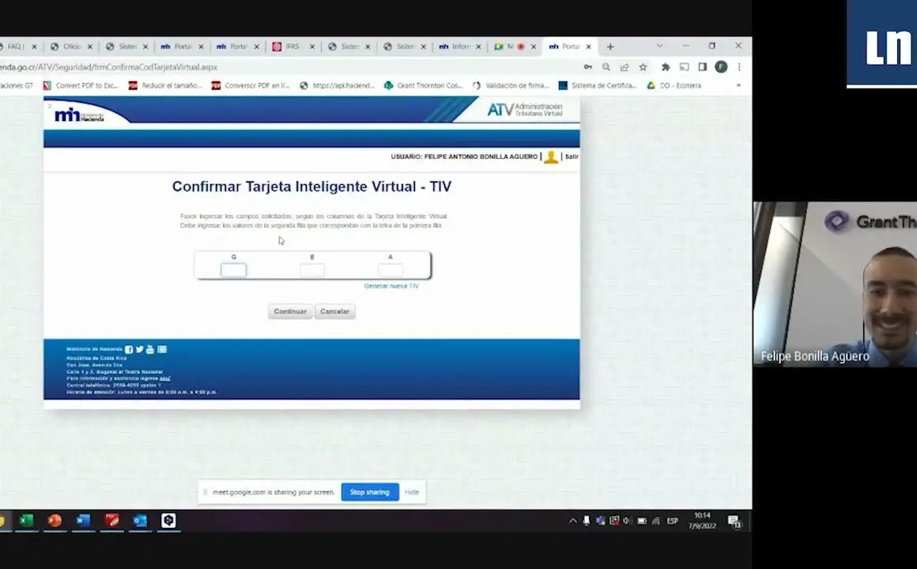Launch Word from the taskbar
This screenshot has width=917, height=569.
[x=83, y=520]
